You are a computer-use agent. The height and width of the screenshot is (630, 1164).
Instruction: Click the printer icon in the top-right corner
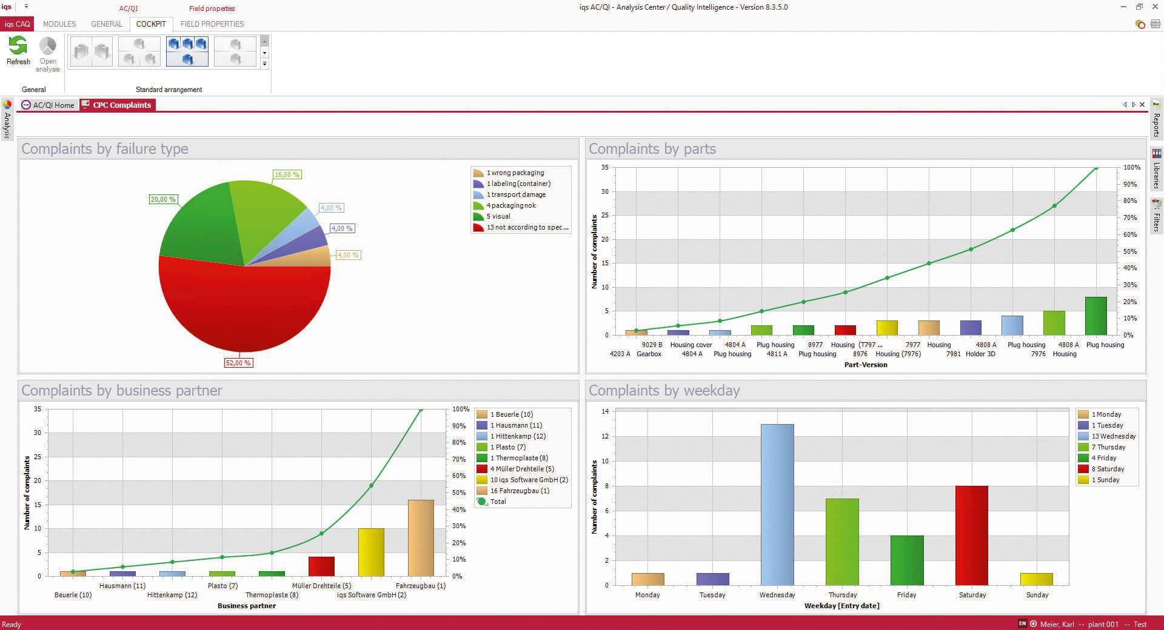[1154, 25]
